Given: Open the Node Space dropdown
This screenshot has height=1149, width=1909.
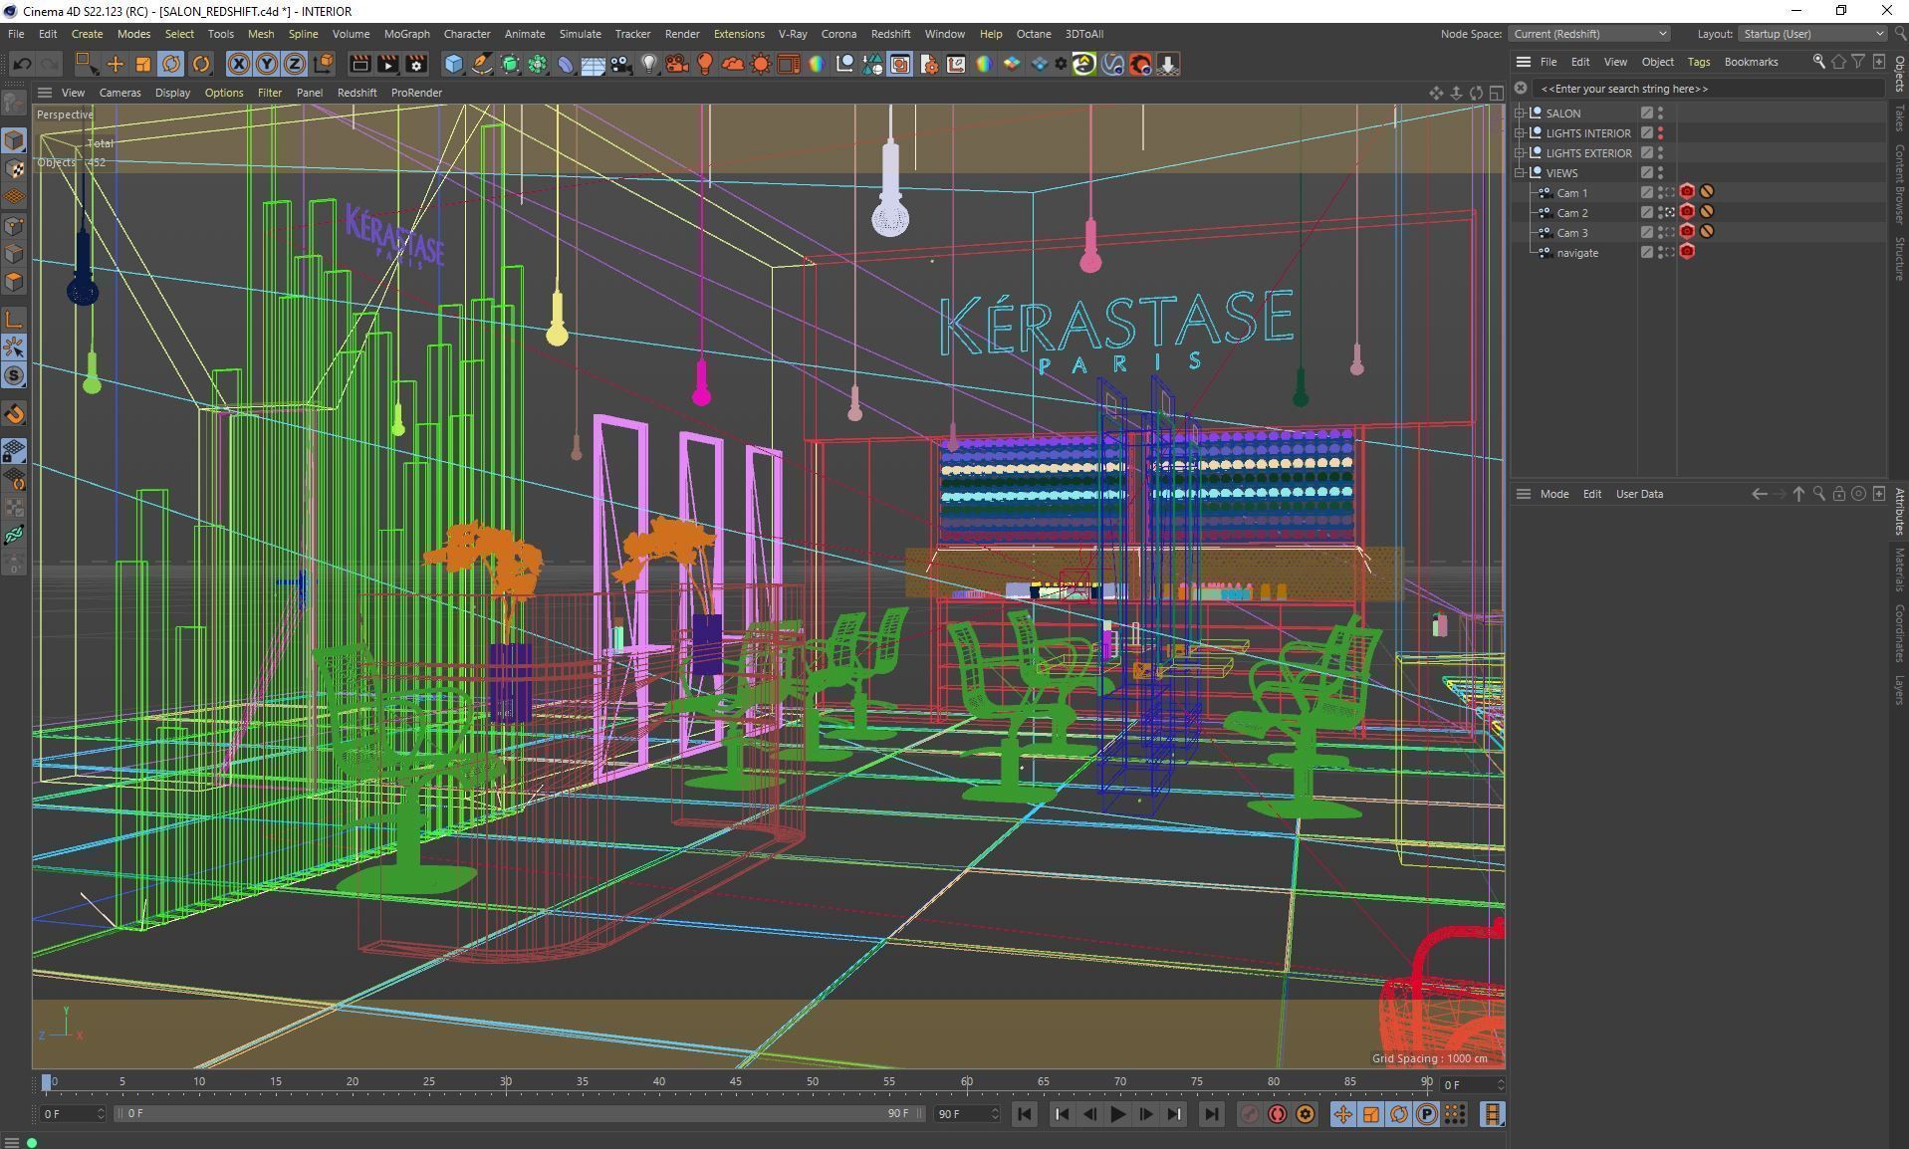Looking at the screenshot, I should 1588,34.
